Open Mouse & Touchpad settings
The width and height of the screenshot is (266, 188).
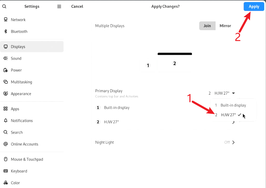point(27,159)
